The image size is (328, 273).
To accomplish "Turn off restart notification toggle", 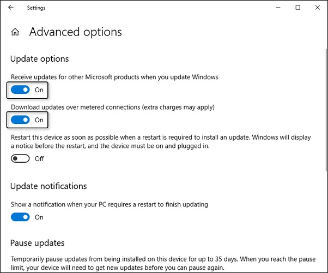I will click(20, 217).
